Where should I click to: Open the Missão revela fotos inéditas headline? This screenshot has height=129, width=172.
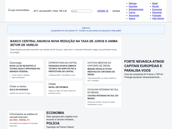point(101,72)
